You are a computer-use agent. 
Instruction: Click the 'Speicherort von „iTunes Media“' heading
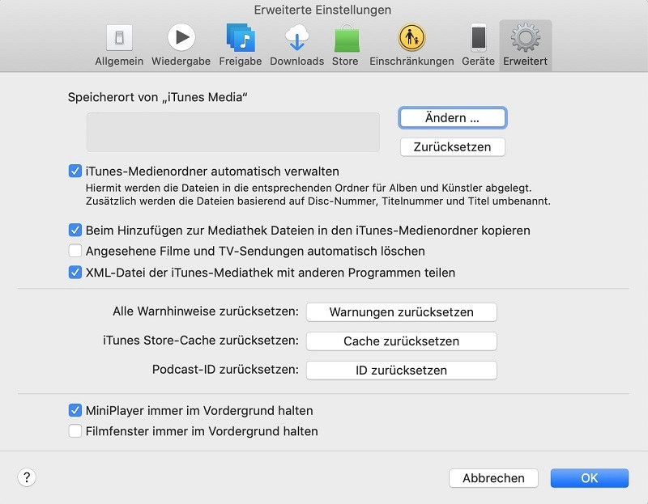[157, 97]
